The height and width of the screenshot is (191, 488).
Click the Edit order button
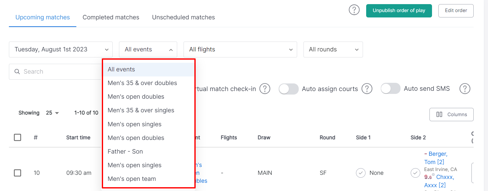[456, 10]
